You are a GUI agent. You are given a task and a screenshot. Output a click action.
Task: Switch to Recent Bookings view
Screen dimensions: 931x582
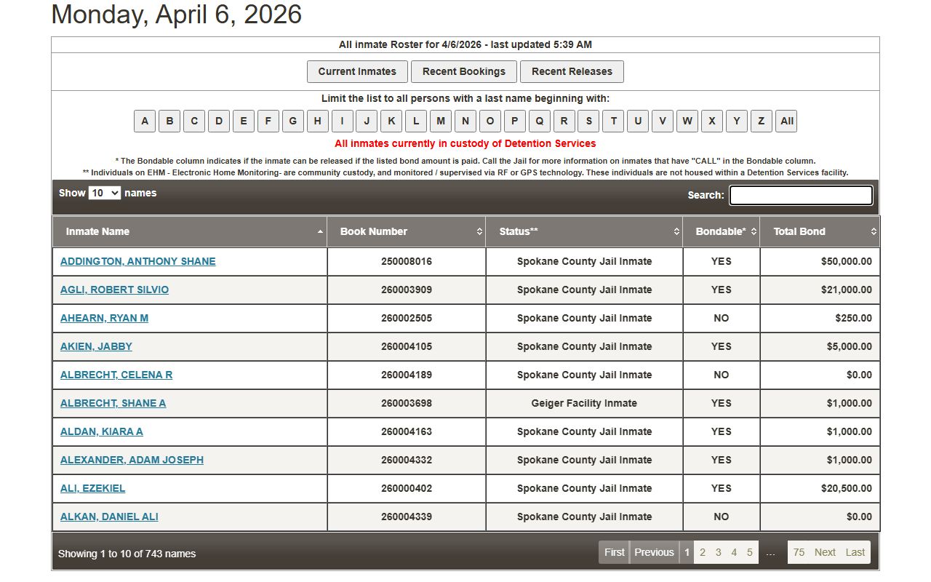point(463,71)
